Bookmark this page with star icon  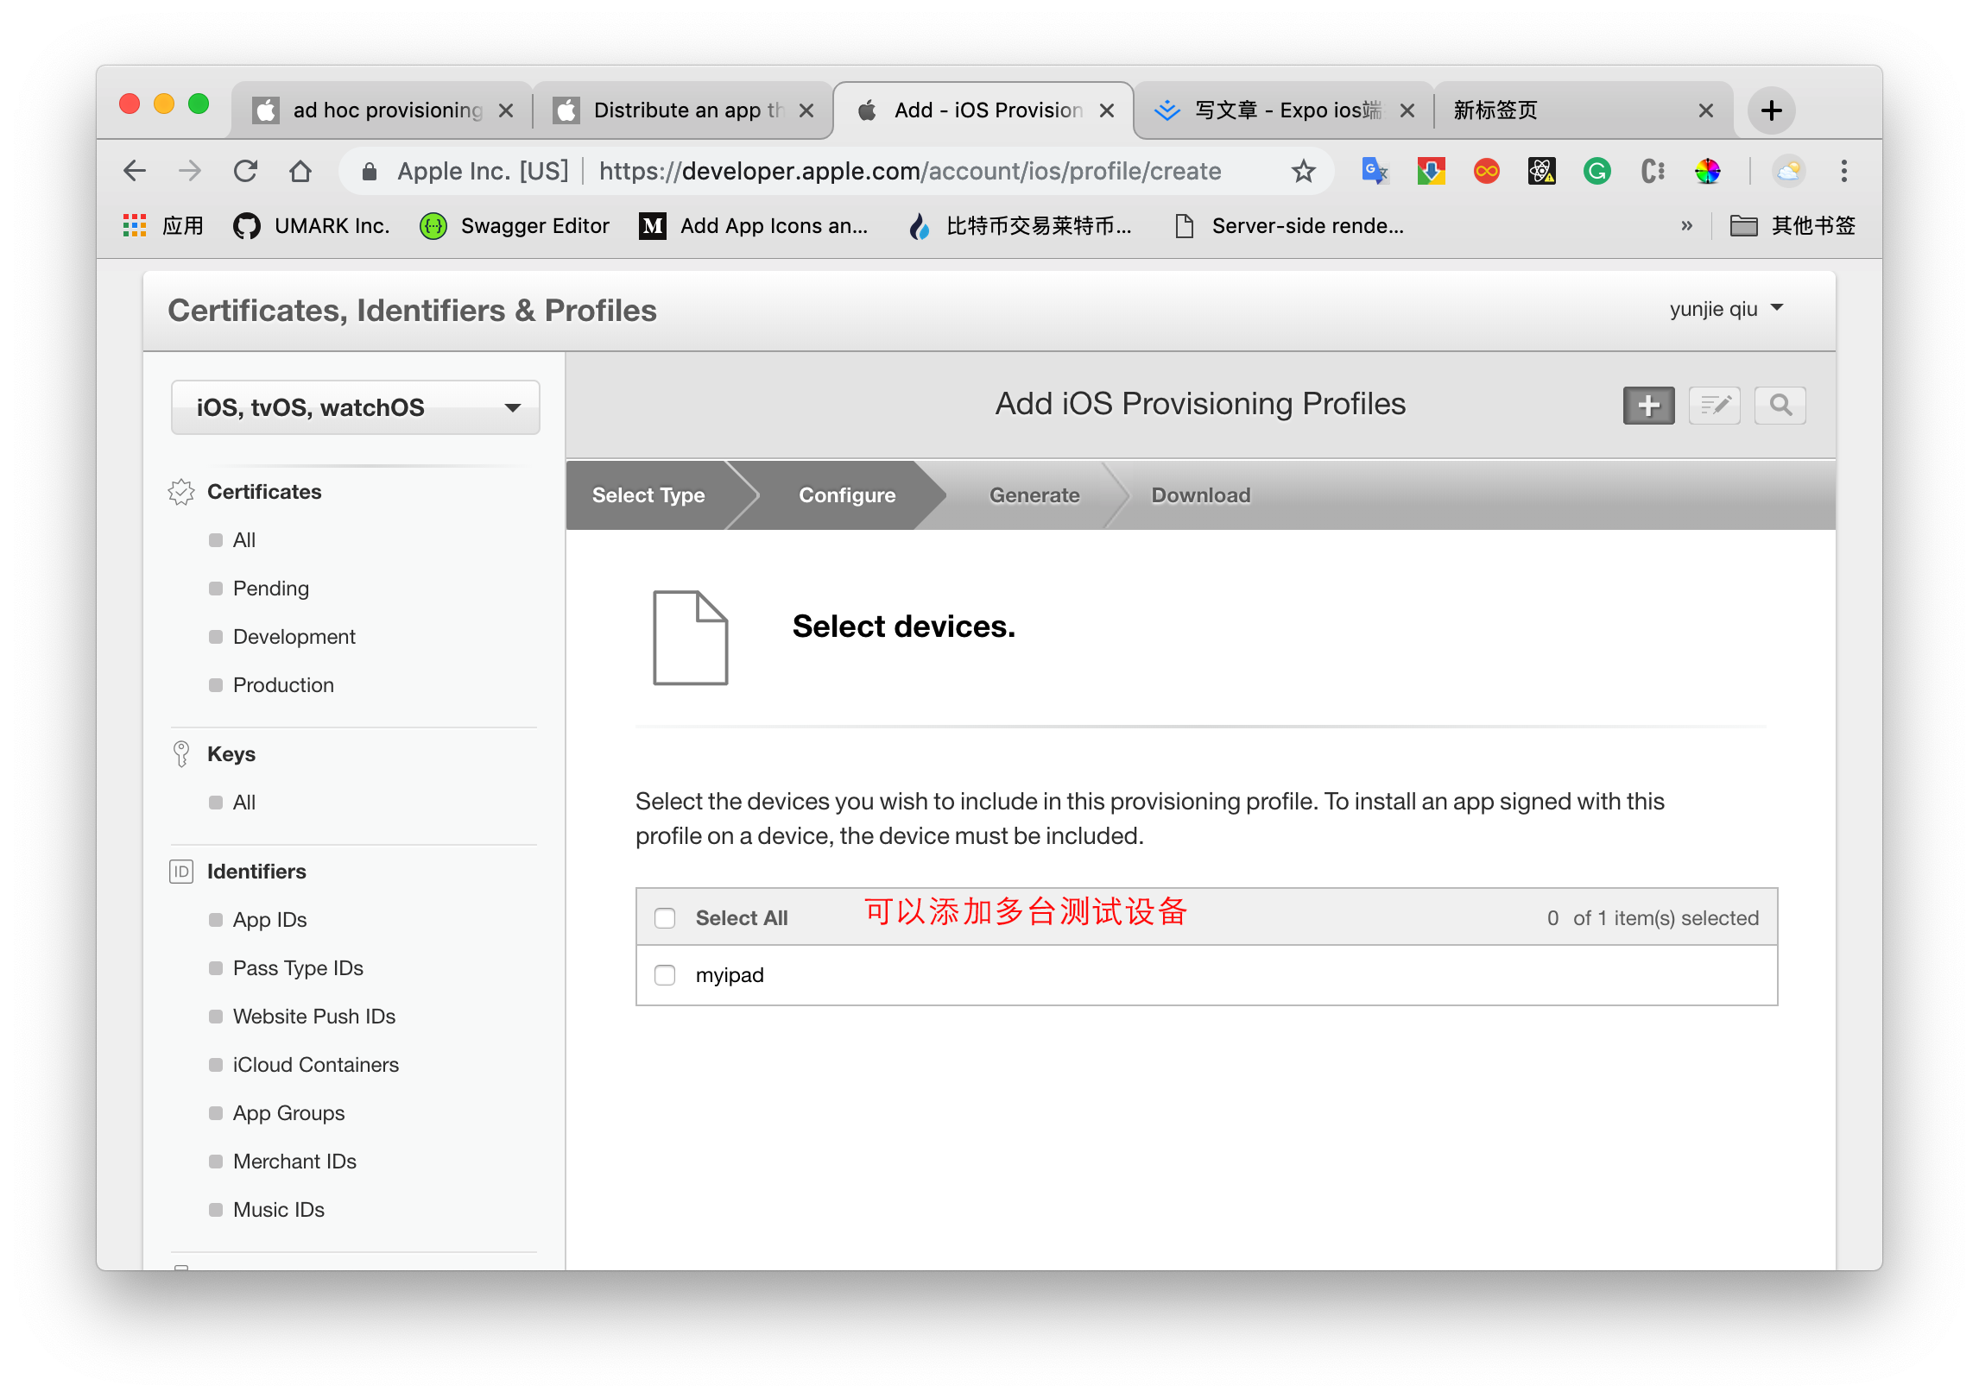(x=1303, y=171)
